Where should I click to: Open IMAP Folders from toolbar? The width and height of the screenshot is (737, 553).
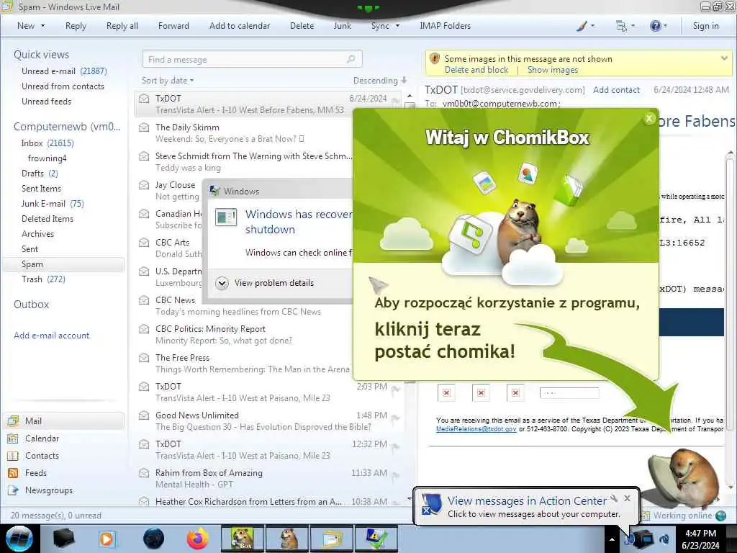coord(445,26)
